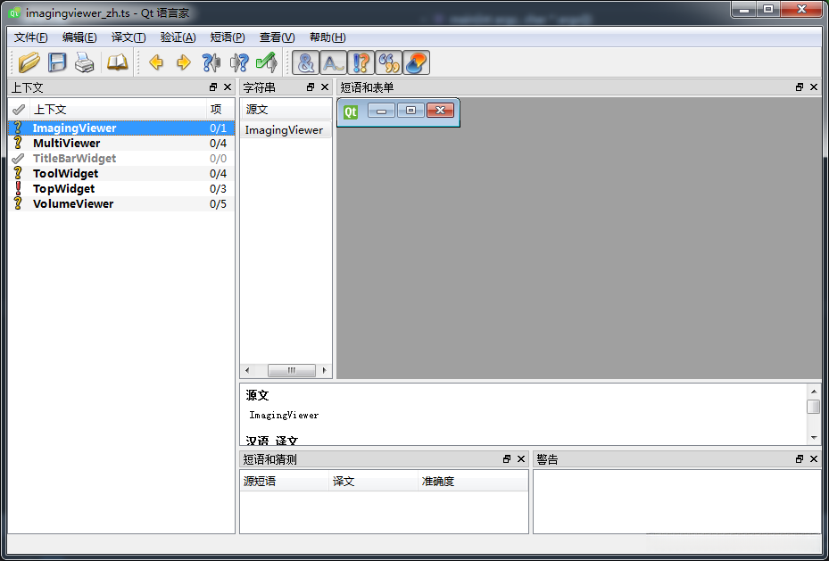The width and height of the screenshot is (829, 561).
Task: Close the 短语和表单 panel
Action: click(x=814, y=87)
